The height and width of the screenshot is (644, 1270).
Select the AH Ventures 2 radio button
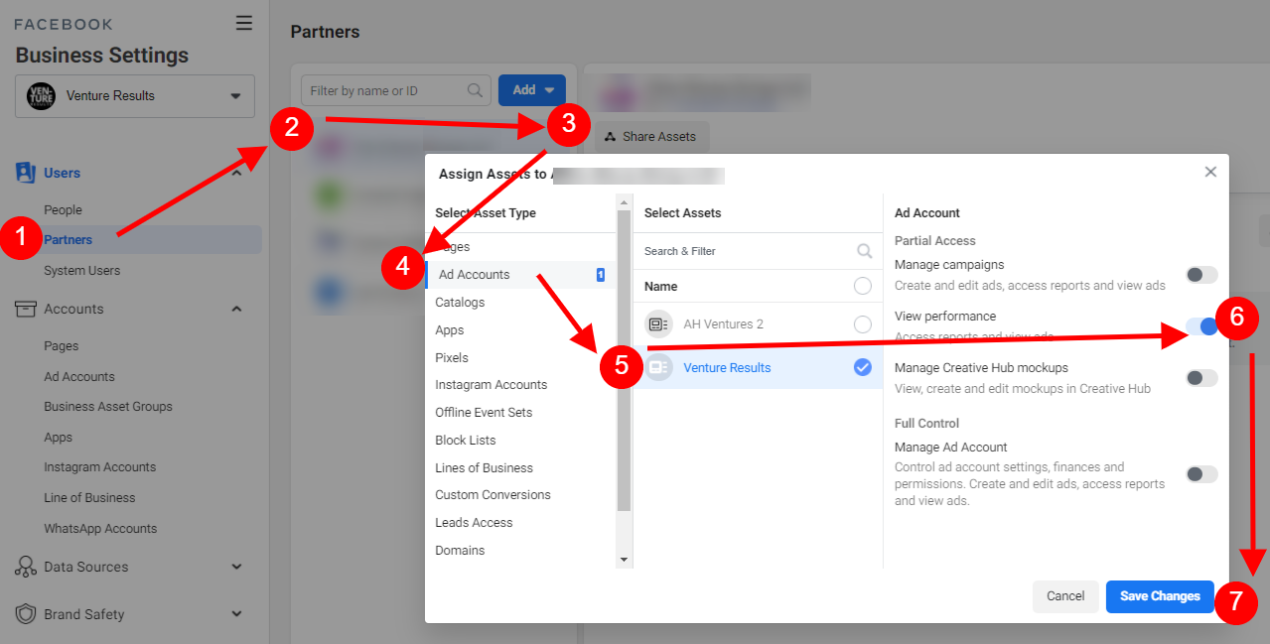click(863, 324)
